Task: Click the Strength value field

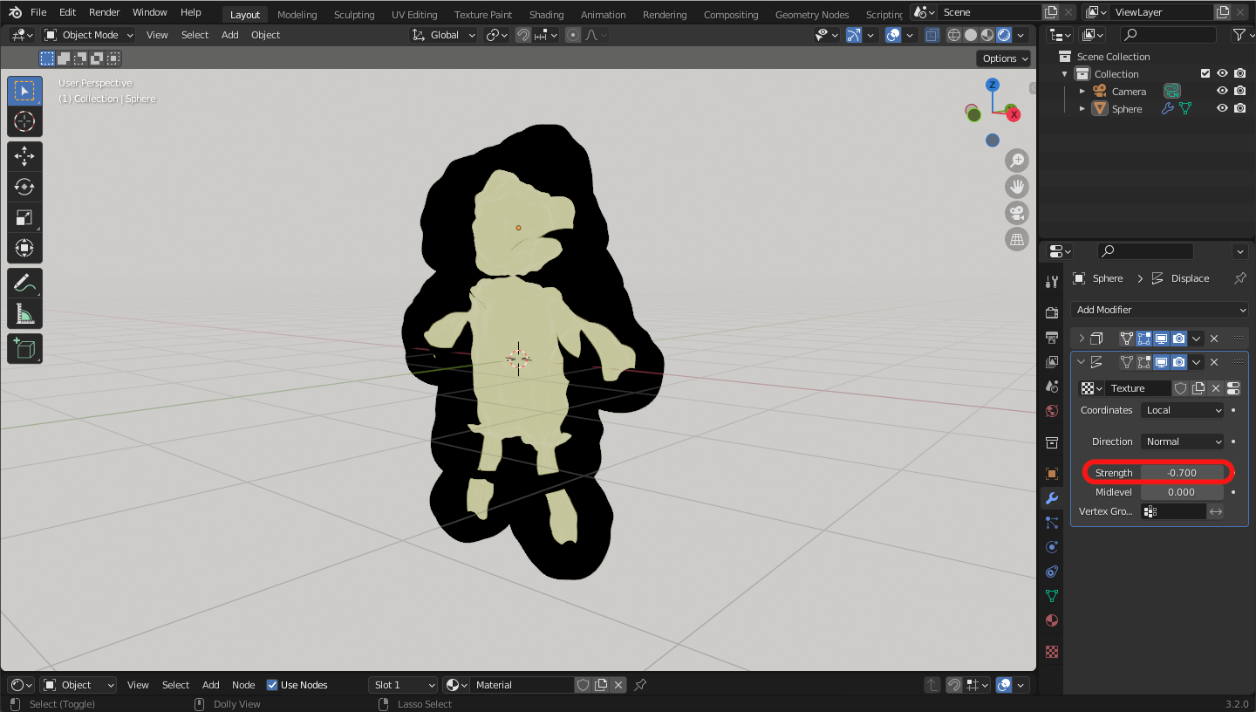Action: (1182, 473)
